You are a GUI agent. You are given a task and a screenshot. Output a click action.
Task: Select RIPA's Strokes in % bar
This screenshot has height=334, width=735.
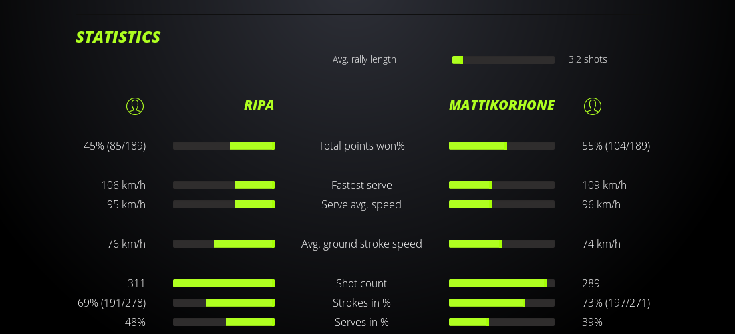click(224, 303)
